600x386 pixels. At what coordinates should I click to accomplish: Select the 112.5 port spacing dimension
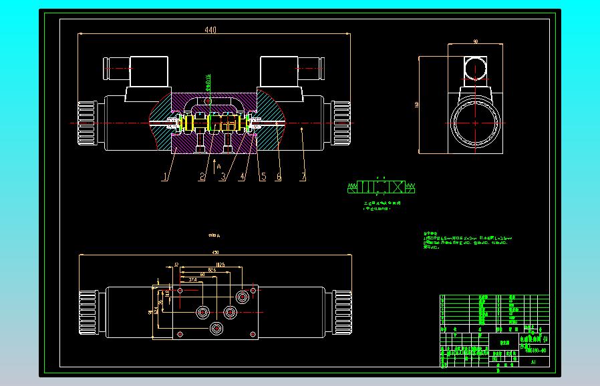point(220,265)
